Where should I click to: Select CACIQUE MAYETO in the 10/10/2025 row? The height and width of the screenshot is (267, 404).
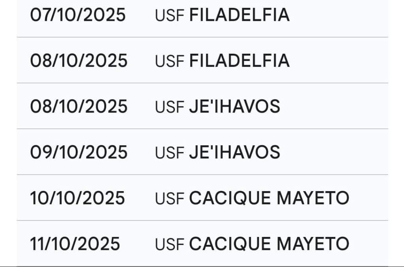269,198
